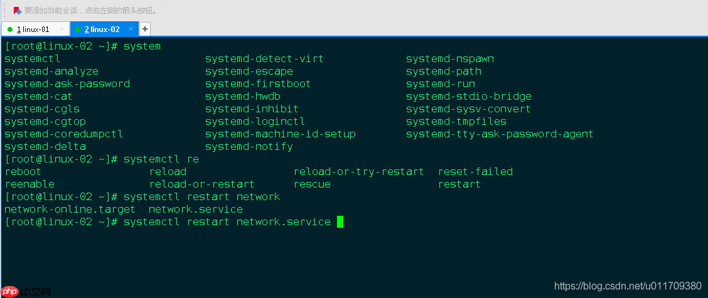
Task: Click systemd-nspawn in the completion list
Action: [449, 59]
